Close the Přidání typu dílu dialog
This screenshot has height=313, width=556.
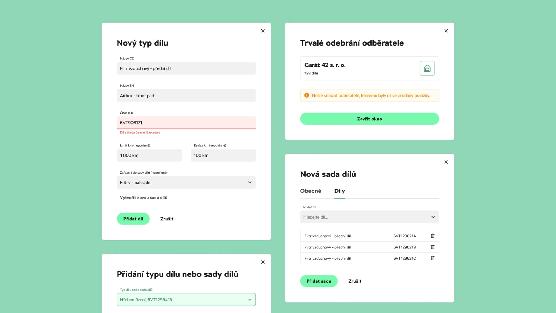pyautogui.click(x=263, y=262)
